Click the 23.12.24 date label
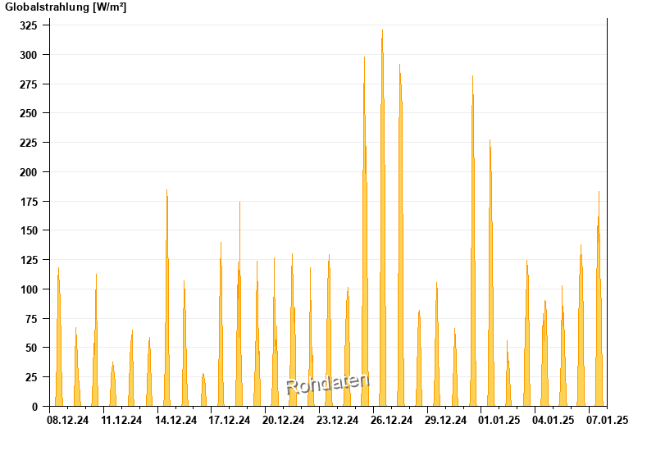Viewport: 656px width, 451px height. click(337, 420)
